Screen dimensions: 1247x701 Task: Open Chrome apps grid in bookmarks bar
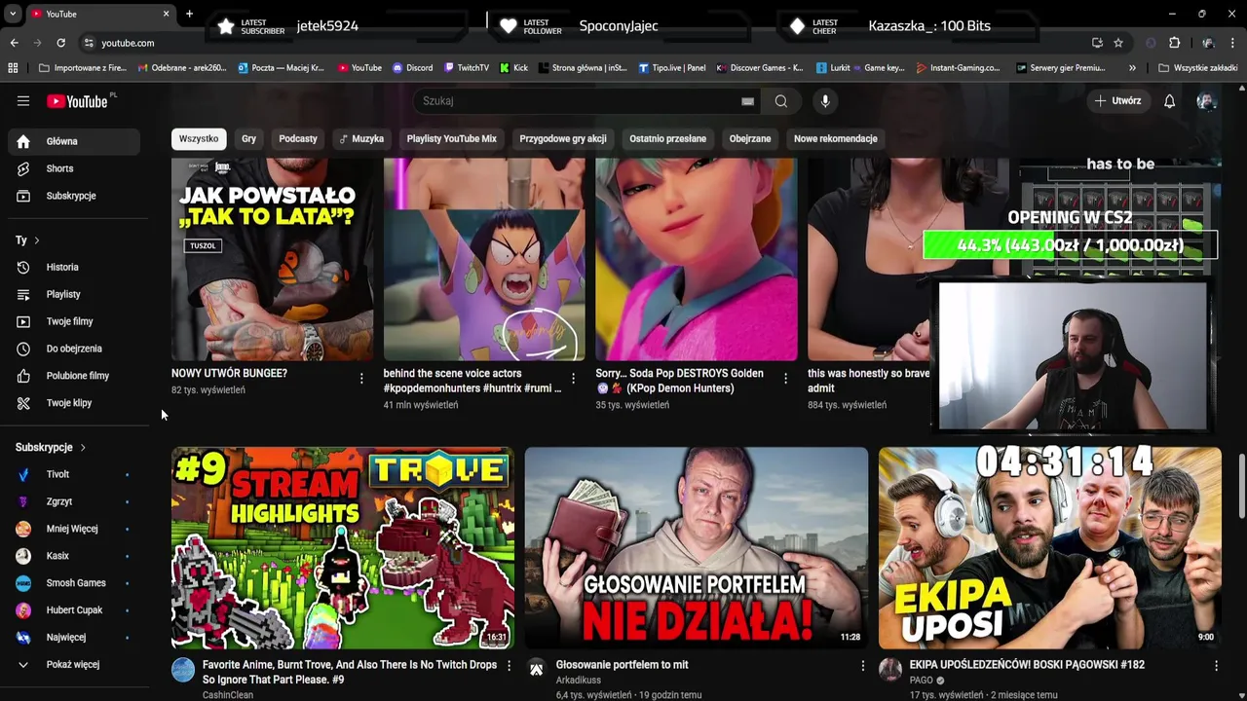click(13, 68)
